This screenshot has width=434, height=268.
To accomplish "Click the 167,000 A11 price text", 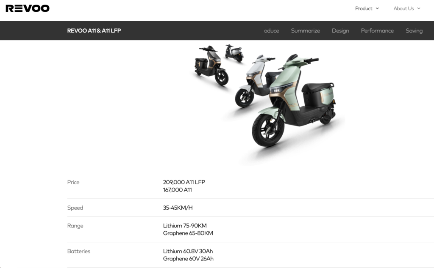I will pos(177,190).
